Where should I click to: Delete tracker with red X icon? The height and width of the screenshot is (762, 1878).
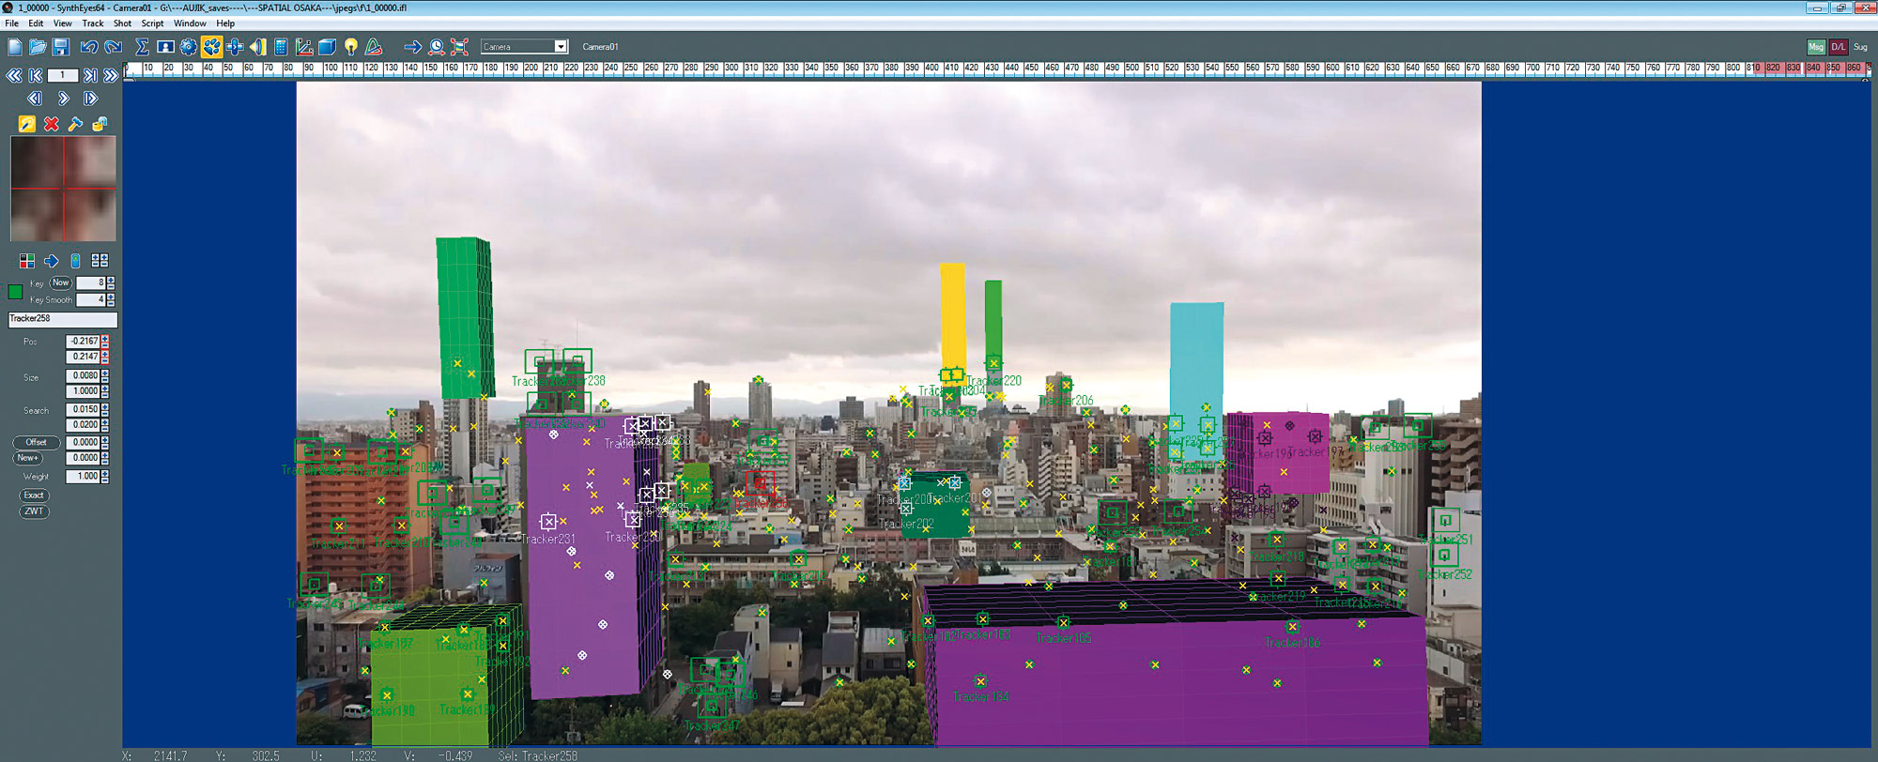51,124
